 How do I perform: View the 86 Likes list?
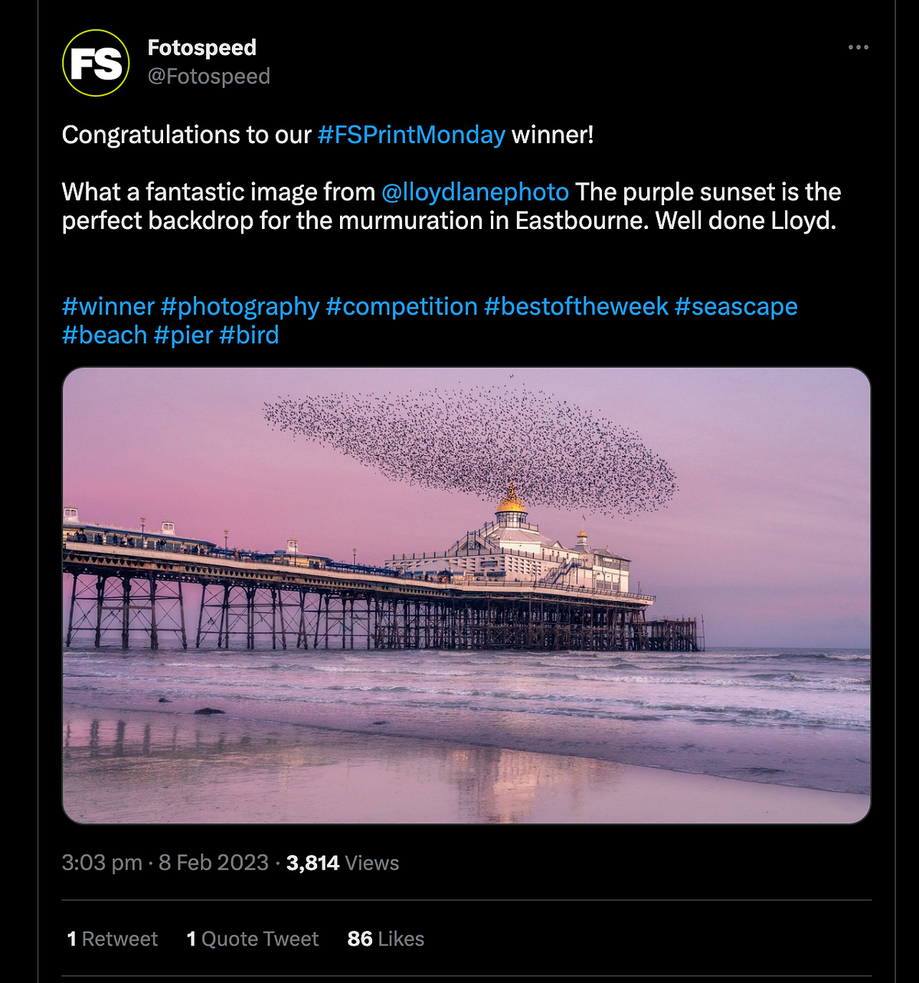386,939
